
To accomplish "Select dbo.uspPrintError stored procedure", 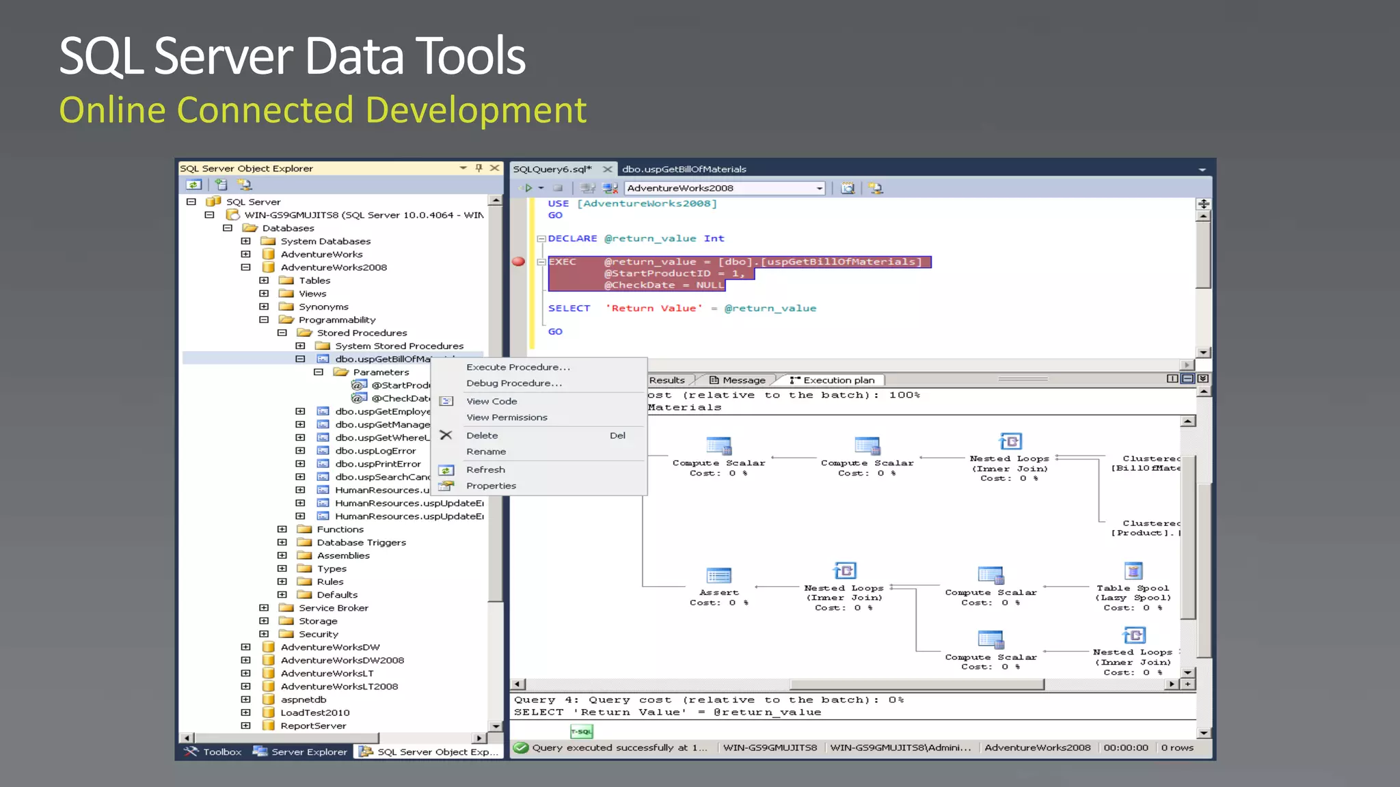I will coord(378,464).
